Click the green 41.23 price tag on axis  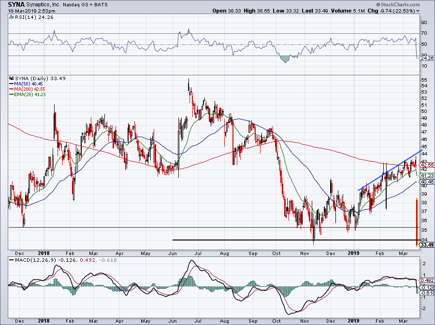pyautogui.click(x=427, y=176)
